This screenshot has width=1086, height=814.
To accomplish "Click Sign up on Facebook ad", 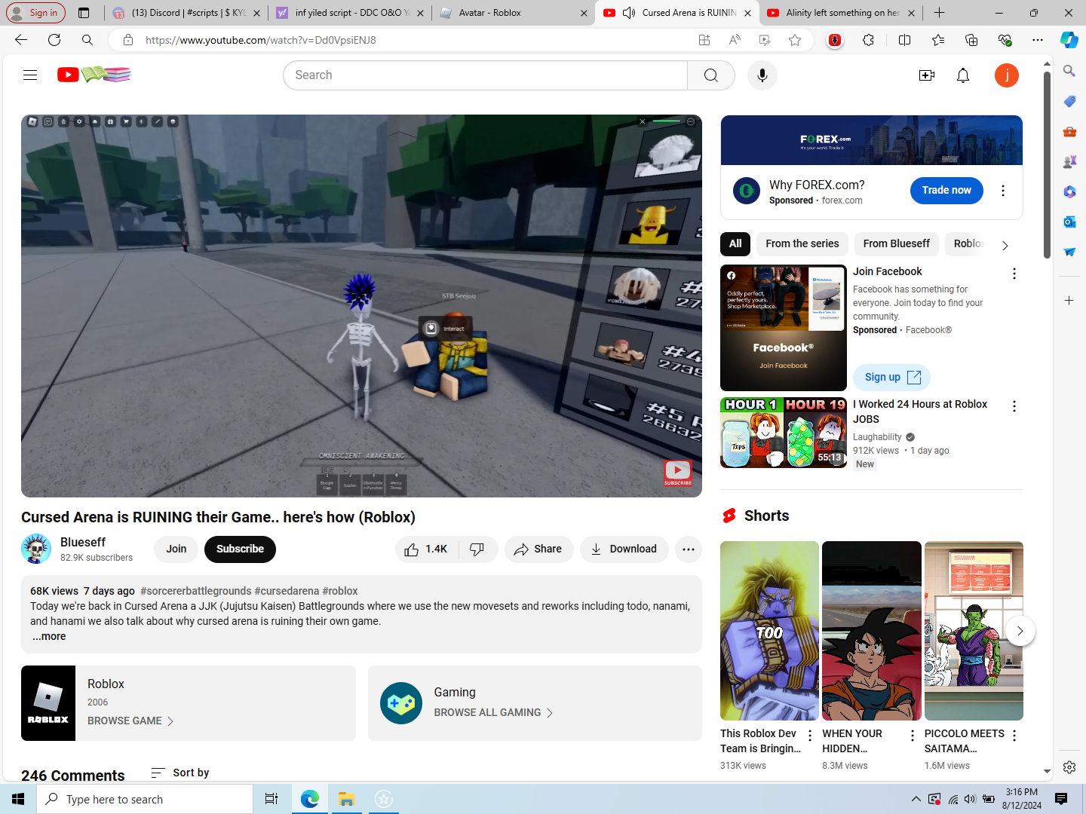I will (x=892, y=378).
